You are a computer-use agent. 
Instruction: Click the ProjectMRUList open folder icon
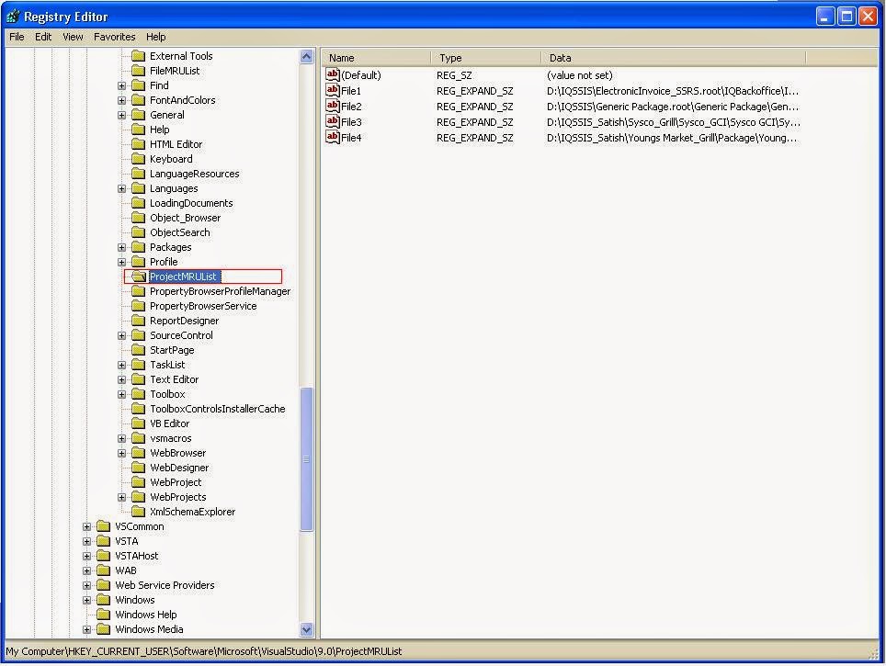139,277
